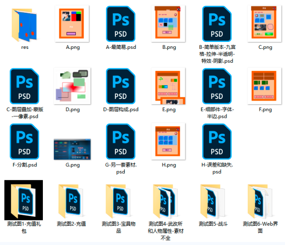
Task: Open the 测试图1-充值礼包 folder icon
Action: point(24,200)
